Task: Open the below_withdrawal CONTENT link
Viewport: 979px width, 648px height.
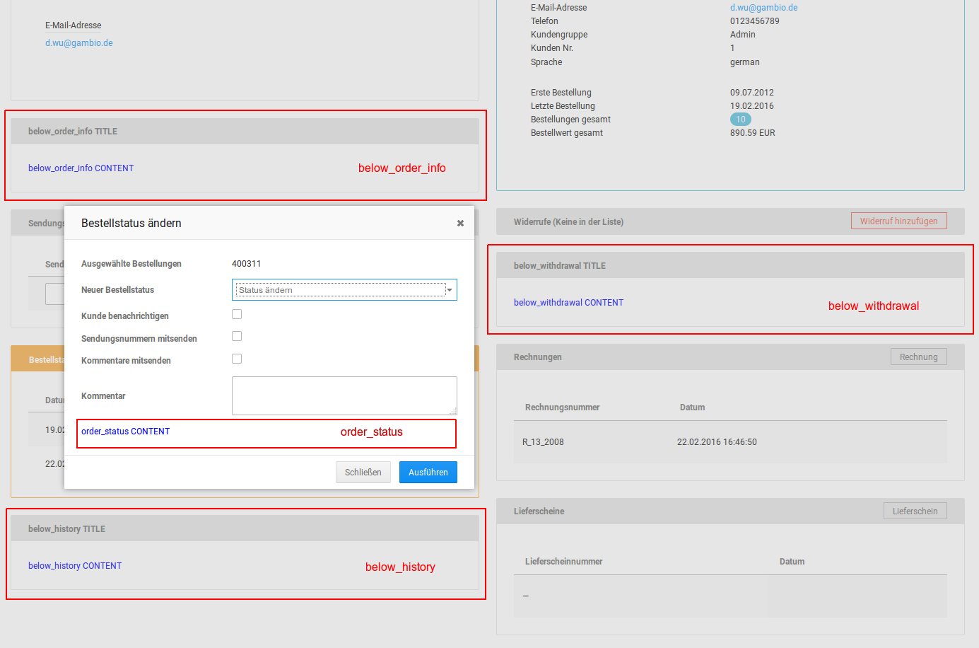Action: (568, 303)
